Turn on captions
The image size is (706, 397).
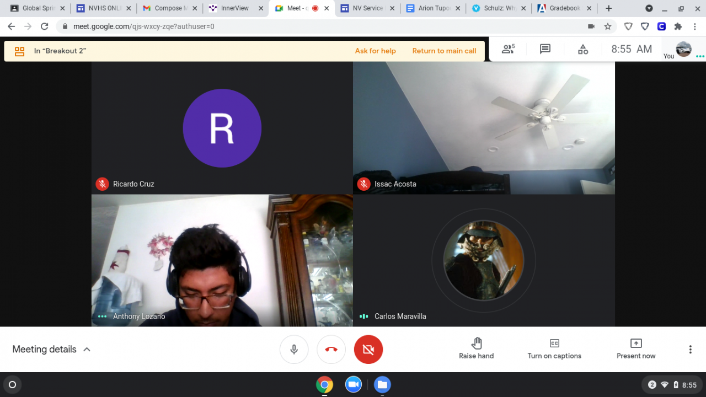tap(554, 350)
